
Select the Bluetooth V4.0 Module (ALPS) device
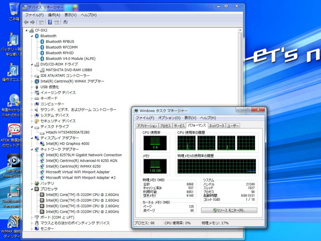click(70, 59)
